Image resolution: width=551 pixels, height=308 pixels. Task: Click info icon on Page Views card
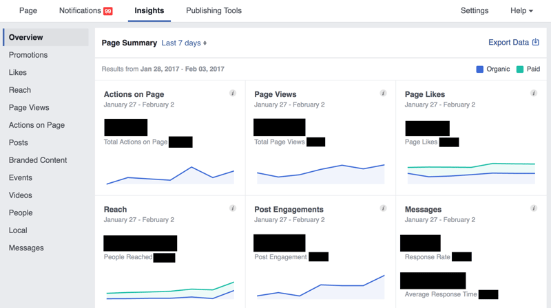(x=384, y=93)
